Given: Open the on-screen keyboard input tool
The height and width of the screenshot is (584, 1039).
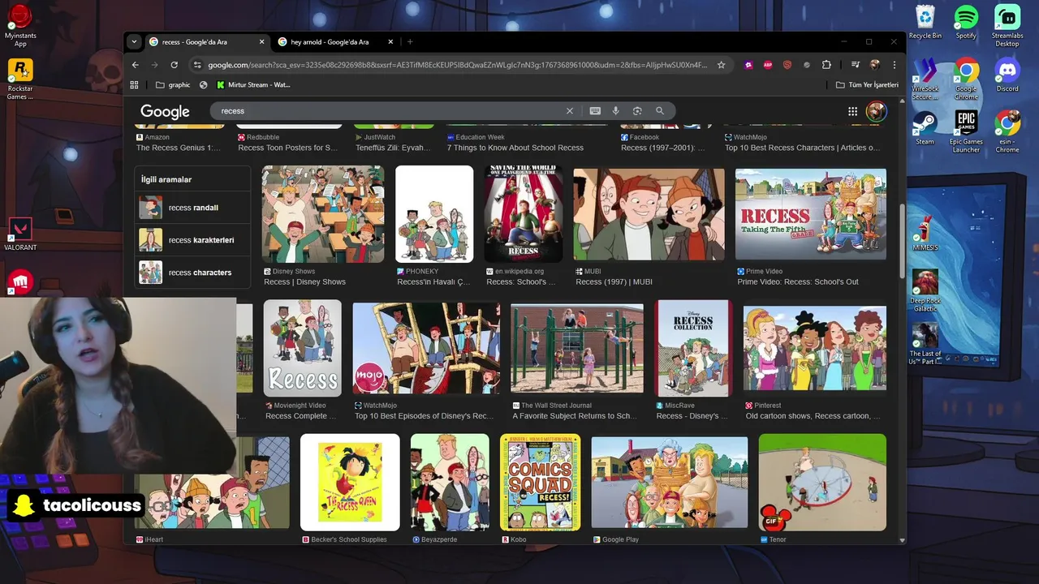Looking at the screenshot, I should pos(595,111).
